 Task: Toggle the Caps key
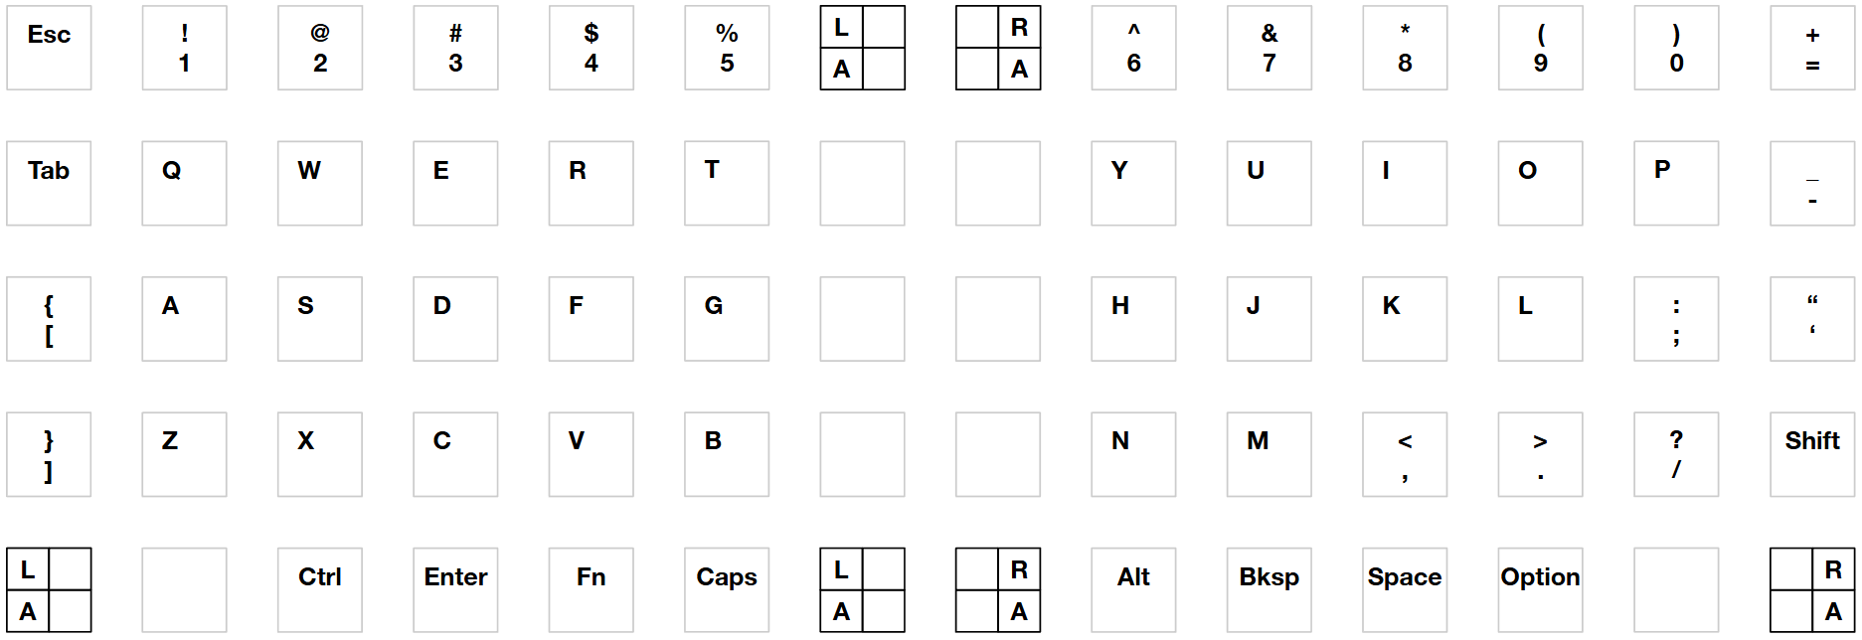pyautogui.click(x=727, y=589)
